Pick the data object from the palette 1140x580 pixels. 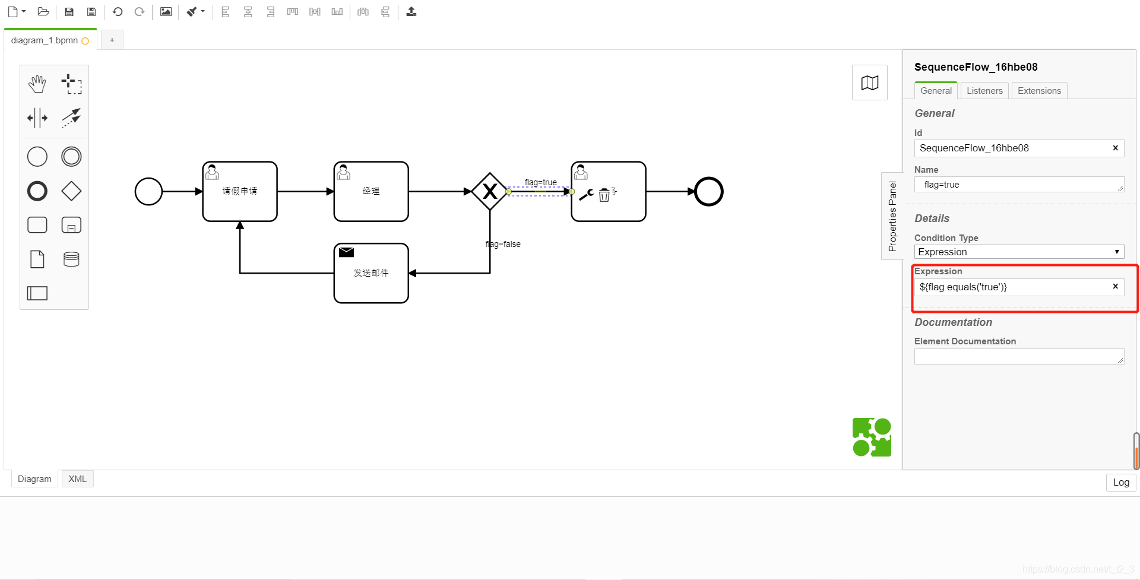pyautogui.click(x=37, y=259)
